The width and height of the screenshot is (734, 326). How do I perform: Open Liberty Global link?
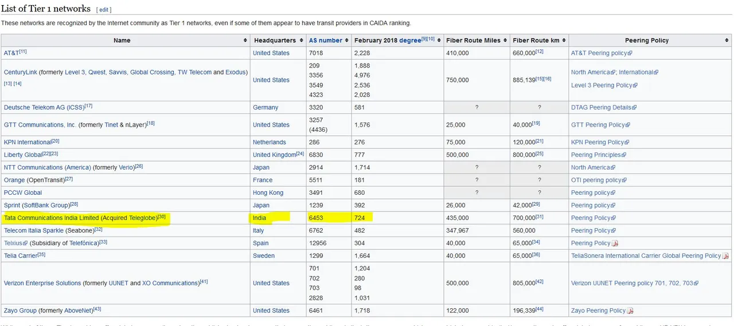[x=24, y=155]
